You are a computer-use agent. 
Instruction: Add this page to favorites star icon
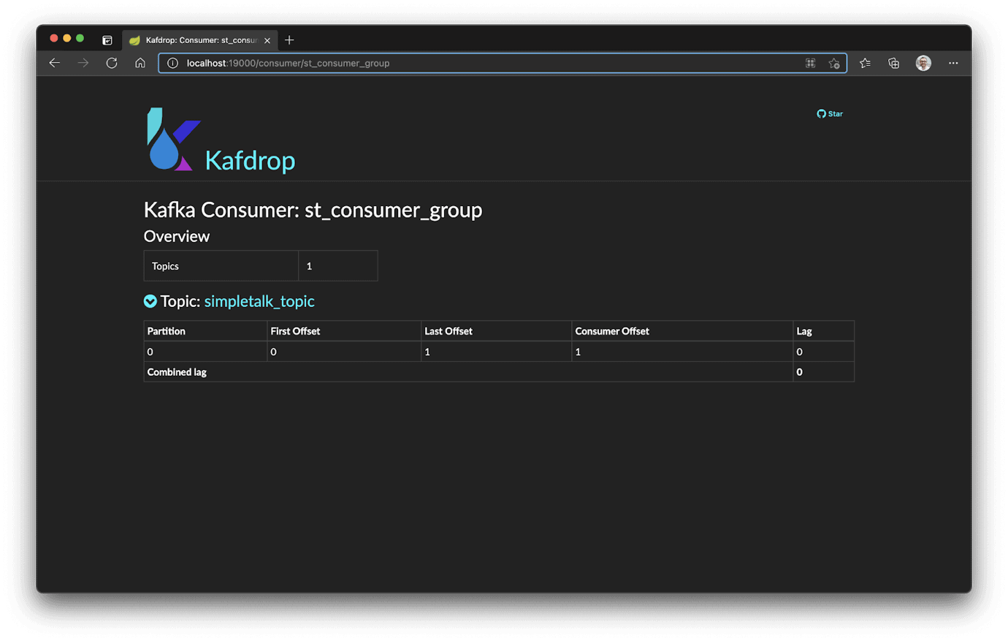point(834,64)
